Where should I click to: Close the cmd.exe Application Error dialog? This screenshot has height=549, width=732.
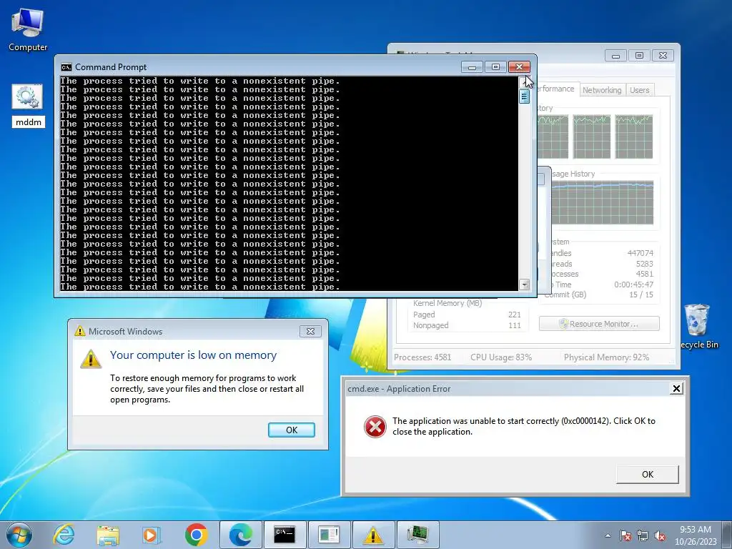[x=676, y=388]
